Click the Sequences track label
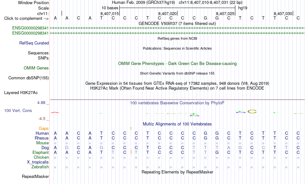 (38, 53)
